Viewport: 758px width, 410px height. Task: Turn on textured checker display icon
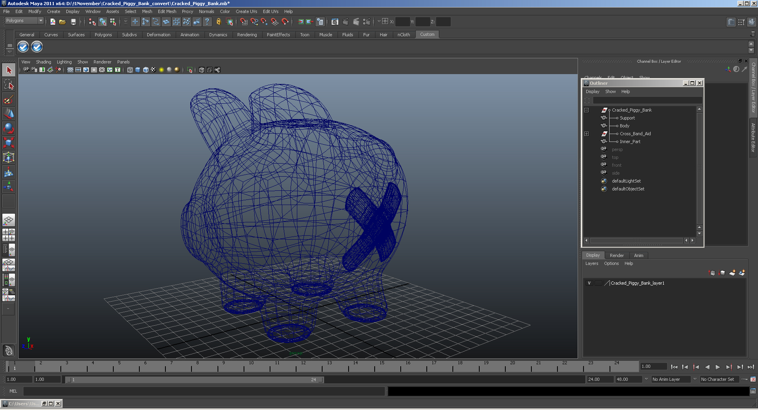(154, 70)
